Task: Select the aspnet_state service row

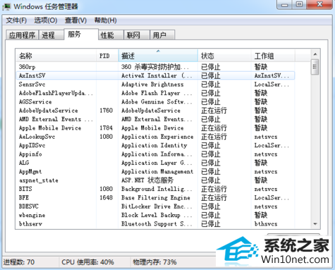Action: [155, 180]
